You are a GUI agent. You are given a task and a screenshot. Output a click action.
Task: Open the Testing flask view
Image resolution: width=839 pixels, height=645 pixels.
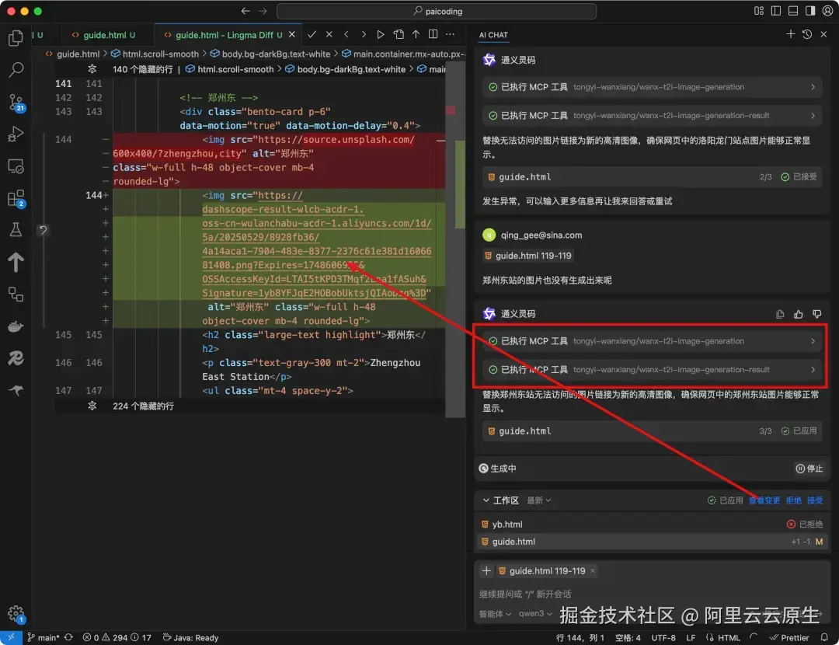16,230
